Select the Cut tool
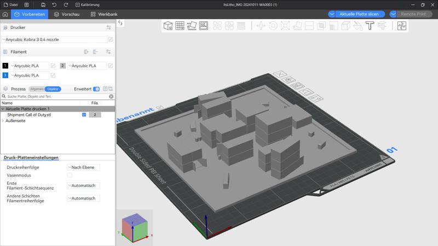The width and height of the screenshot is (438, 246). pyautogui.click(x=309, y=26)
